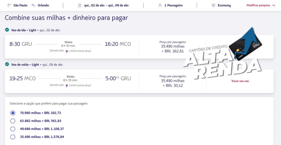This screenshot has width=281, height=145.
Task: Click the calendar icon next to travel dates
Action: pyautogui.click(x=80, y=5)
